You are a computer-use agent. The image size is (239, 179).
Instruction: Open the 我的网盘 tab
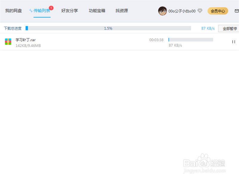coord(13,11)
